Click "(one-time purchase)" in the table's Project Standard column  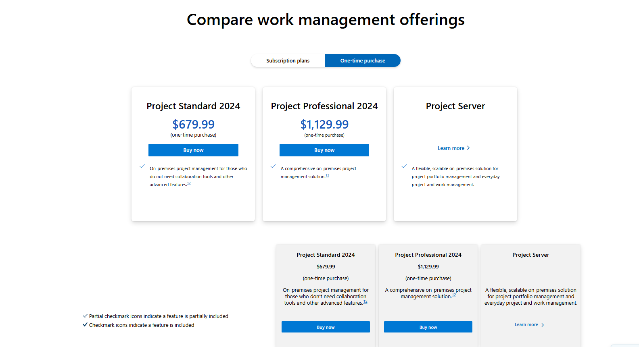point(326,278)
